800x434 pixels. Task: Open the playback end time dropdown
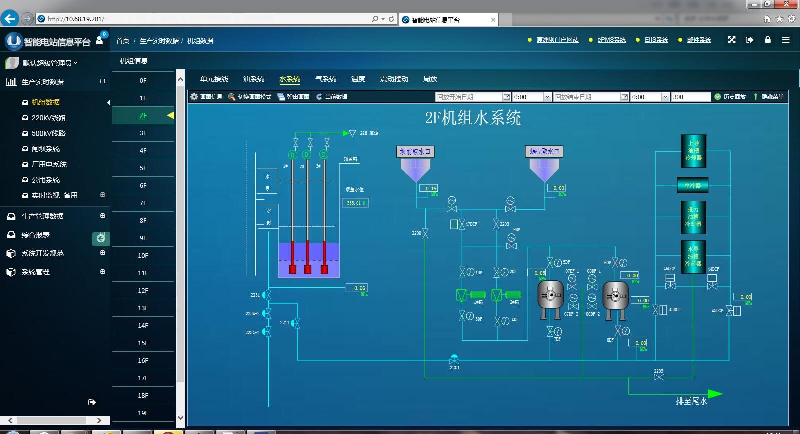(x=665, y=97)
